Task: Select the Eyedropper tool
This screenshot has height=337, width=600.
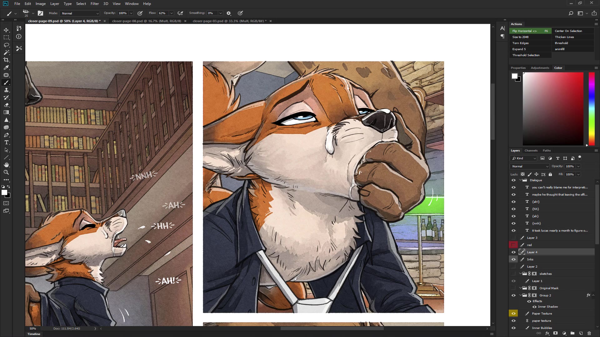Action: point(6,67)
